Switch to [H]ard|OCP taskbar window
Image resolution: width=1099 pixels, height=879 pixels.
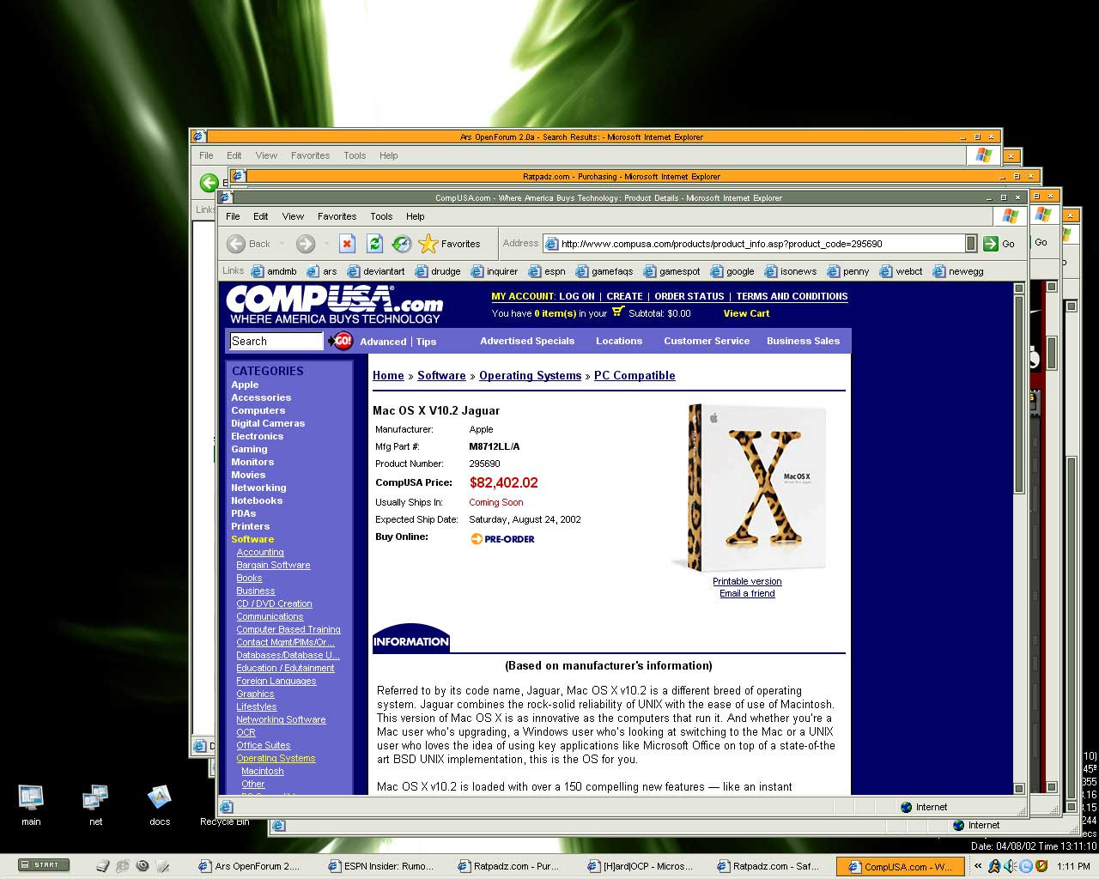tap(640, 866)
